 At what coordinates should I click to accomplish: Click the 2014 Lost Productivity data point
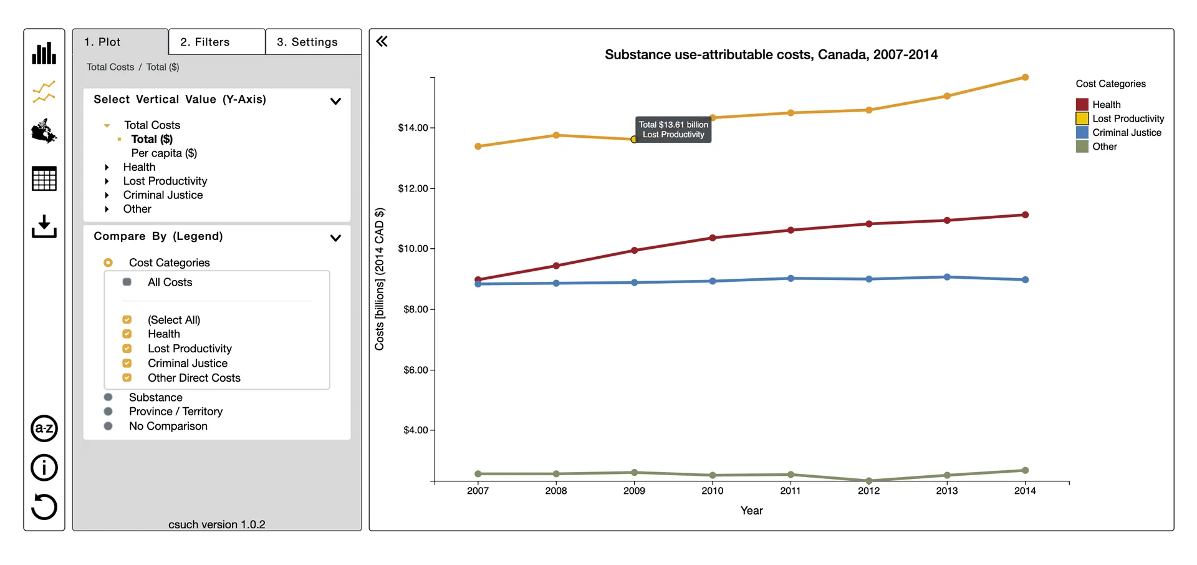tap(1025, 77)
